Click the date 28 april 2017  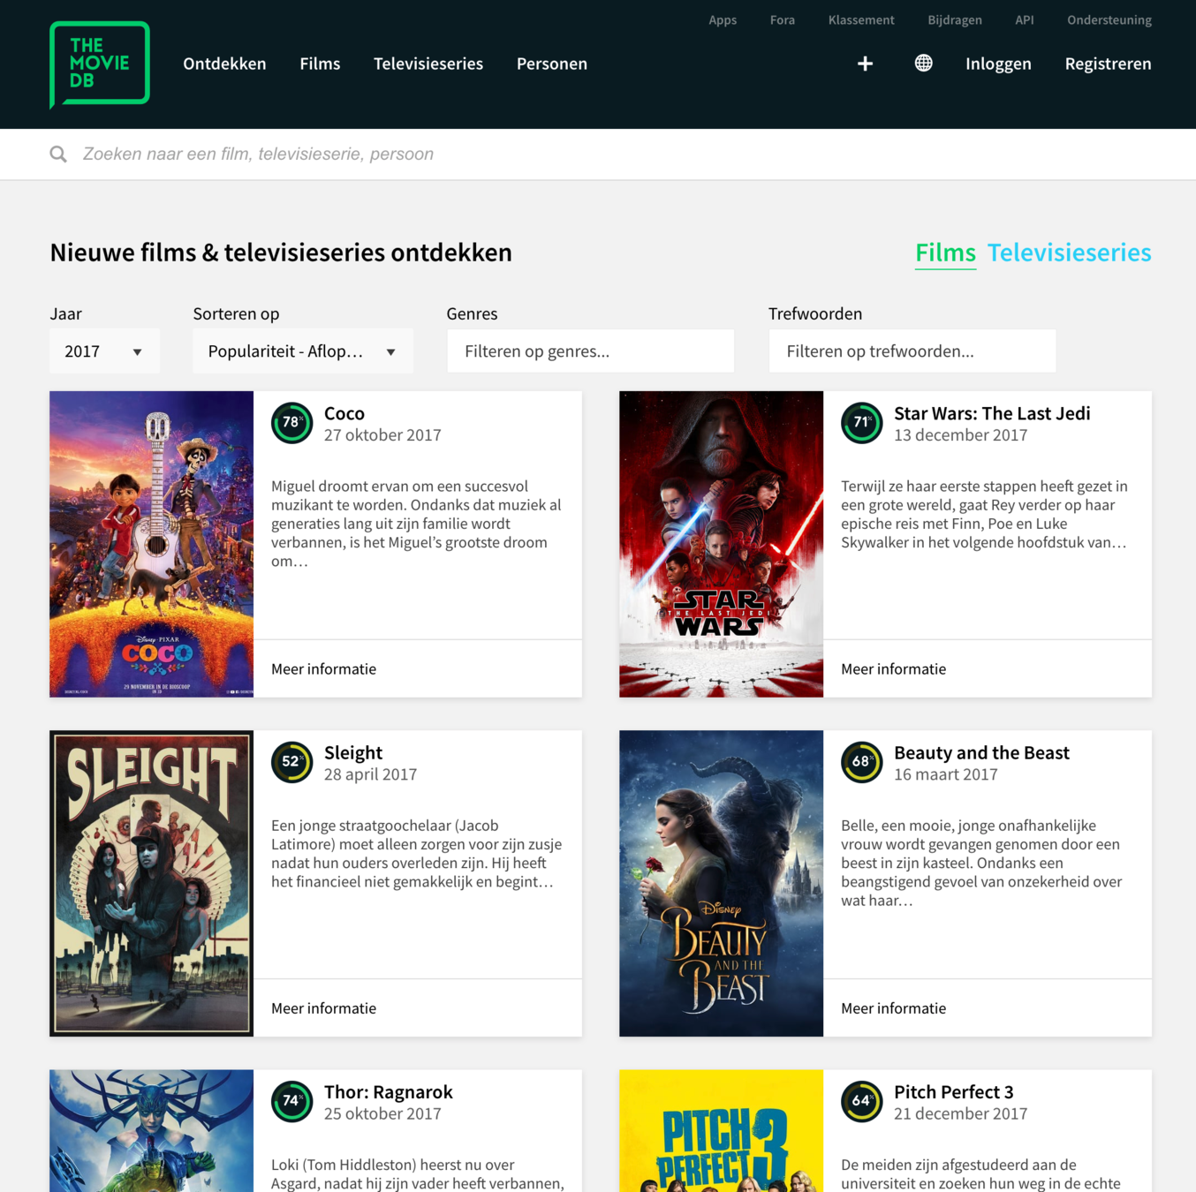point(370,774)
